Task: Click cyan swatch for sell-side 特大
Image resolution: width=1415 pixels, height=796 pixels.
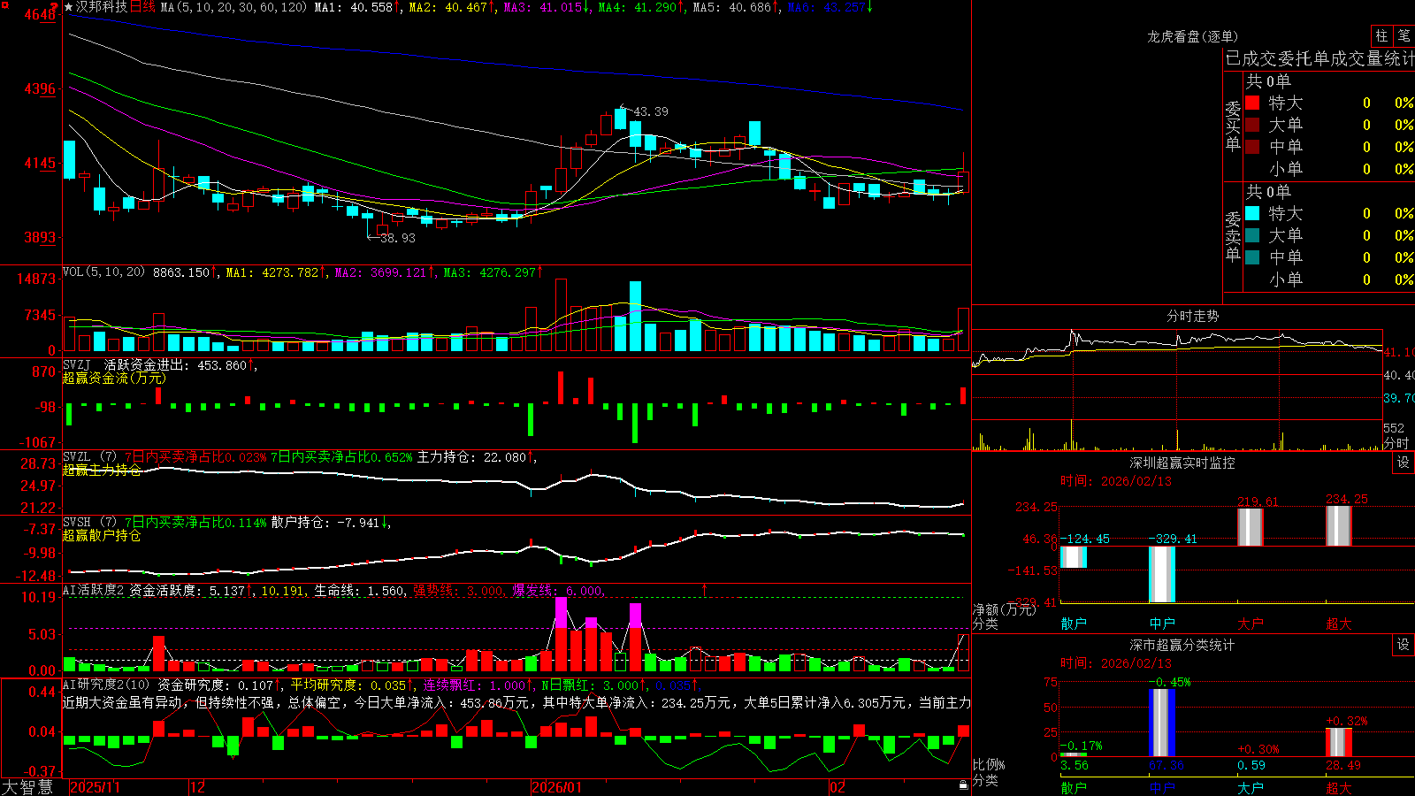Action: coord(1252,213)
